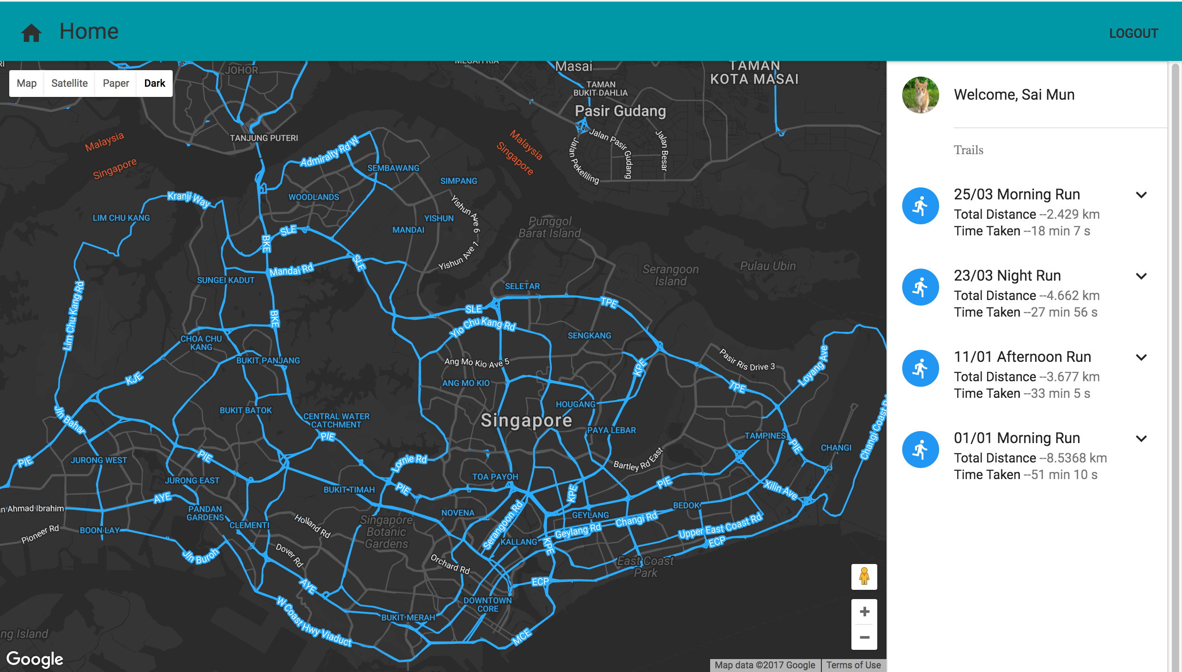
Task: Expand the 25/03 Morning Run trail
Action: click(1141, 195)
